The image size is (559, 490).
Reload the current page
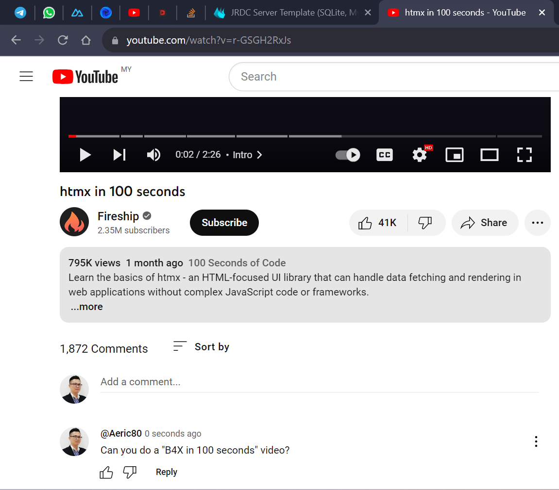(x=63, y=40)
